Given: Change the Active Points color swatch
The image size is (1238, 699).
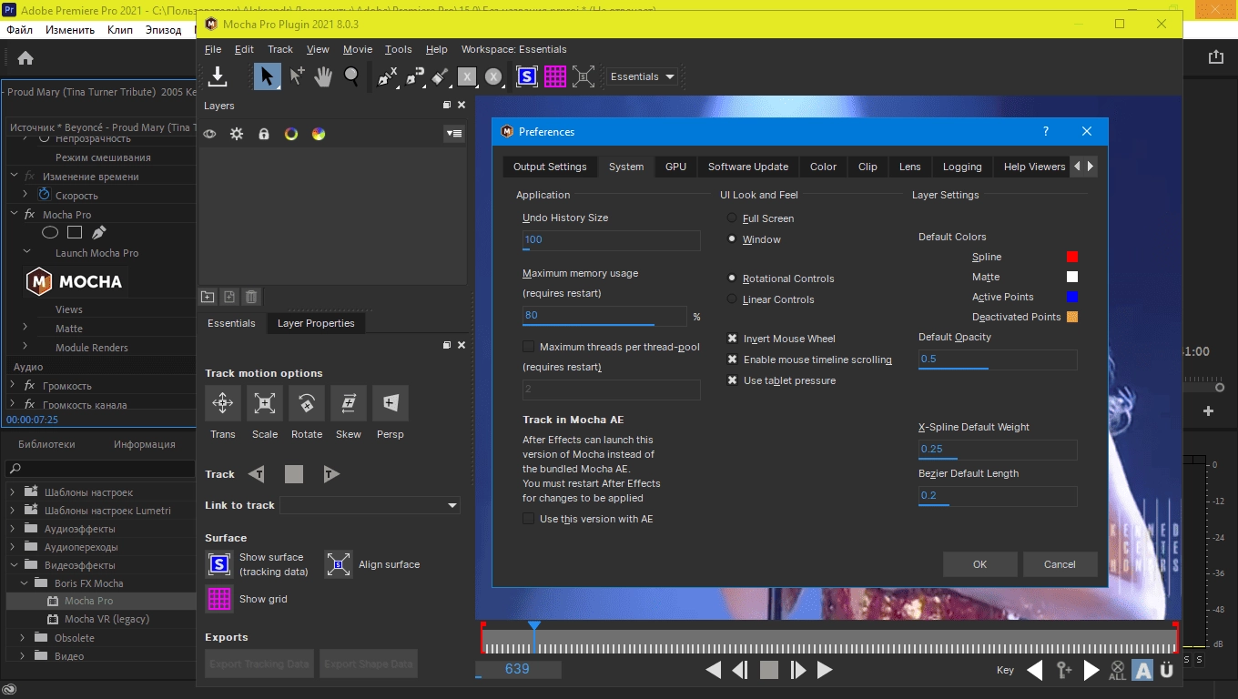Looking at the screenshot, I should coord(1072,297).
